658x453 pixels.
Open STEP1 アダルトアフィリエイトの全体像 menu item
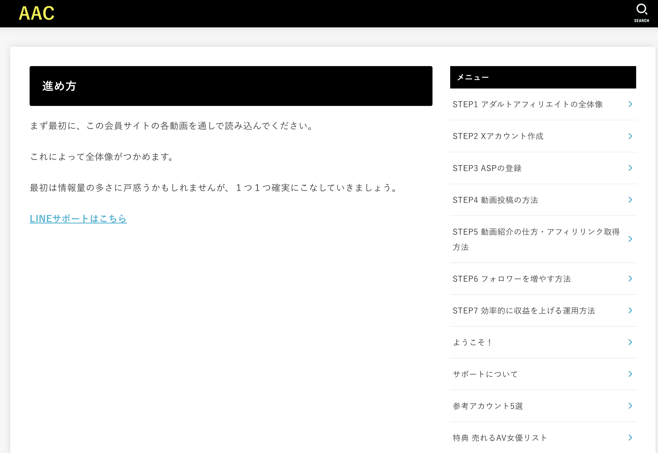[x=527, y=105]
